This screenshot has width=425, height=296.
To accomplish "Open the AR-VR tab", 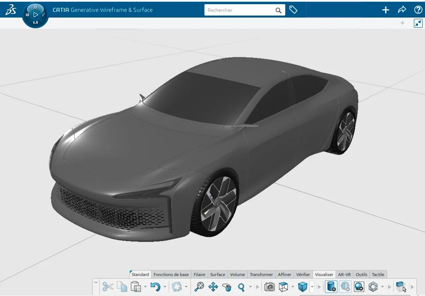I will click(344, 274).
